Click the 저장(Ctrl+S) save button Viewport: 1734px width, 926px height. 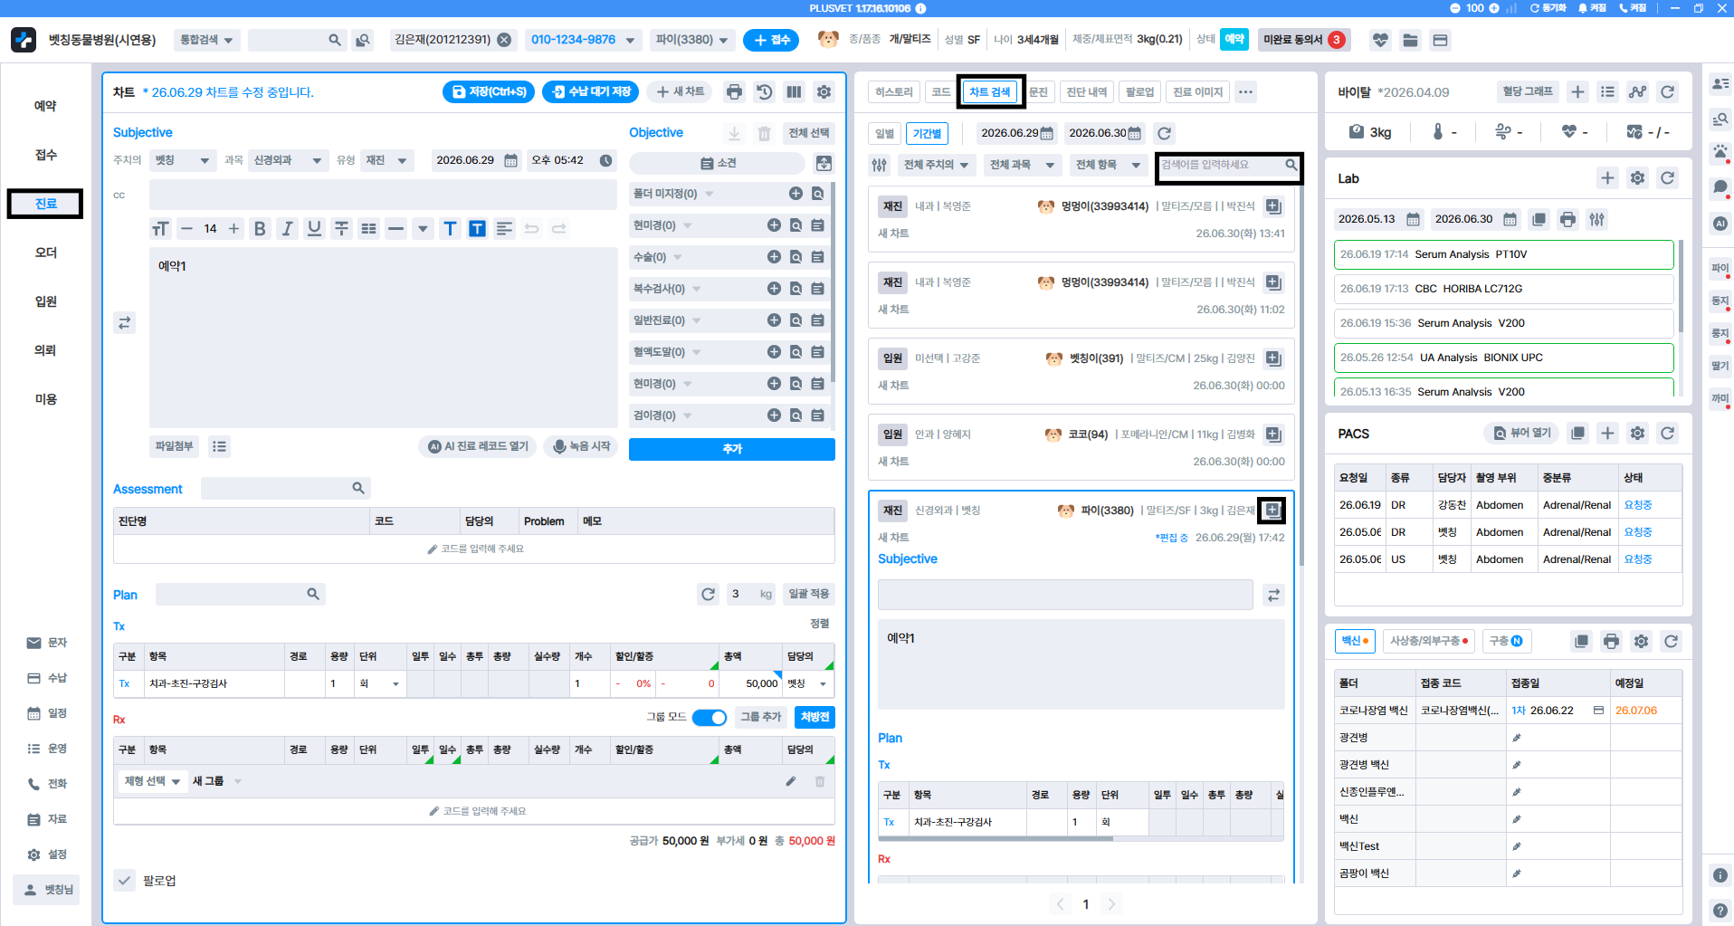click(489, 91)
